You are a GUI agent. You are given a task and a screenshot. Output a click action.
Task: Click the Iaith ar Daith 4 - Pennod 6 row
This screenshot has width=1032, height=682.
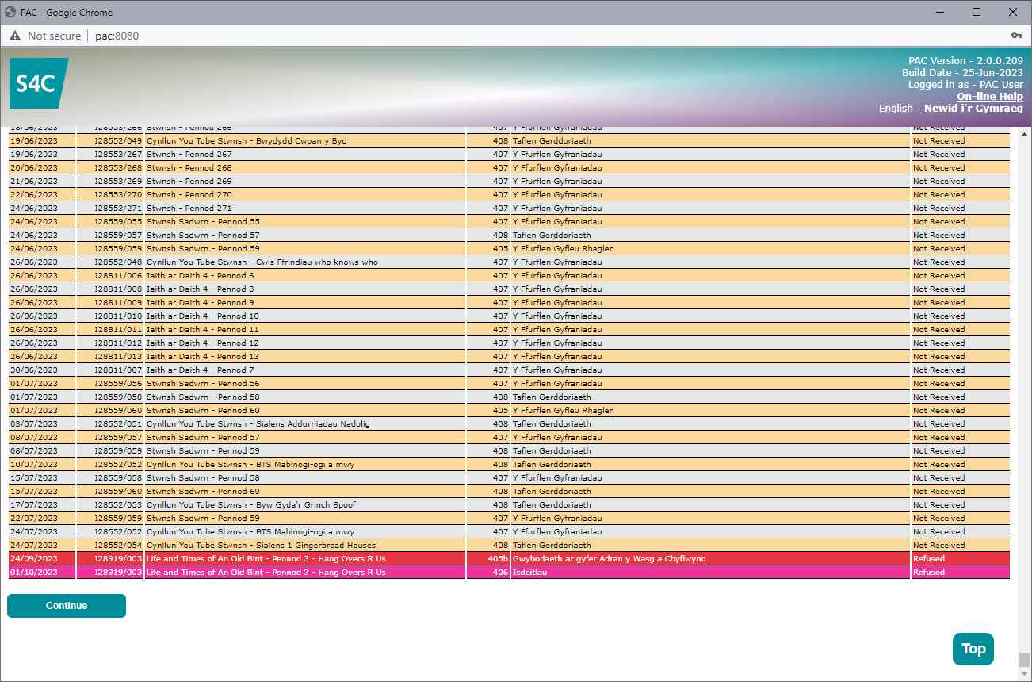coord(200,276)
